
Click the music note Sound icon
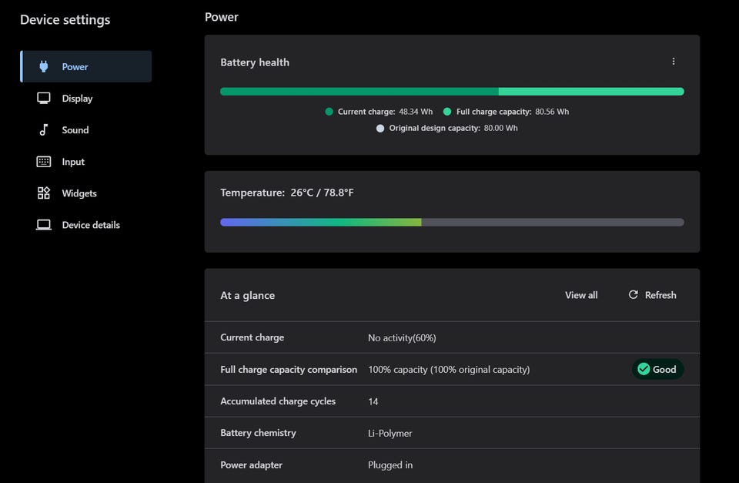click(x=44, y=130)
